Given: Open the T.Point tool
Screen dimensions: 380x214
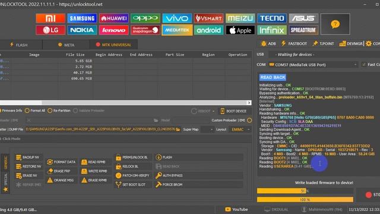Looking at the screenshot, I should tap(323, 43).
